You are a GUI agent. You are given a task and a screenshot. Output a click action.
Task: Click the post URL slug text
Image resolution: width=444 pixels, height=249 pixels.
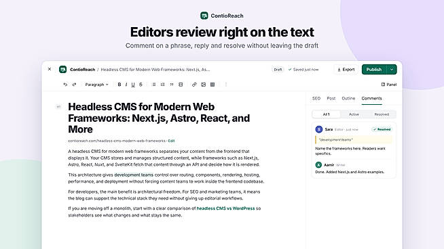tap(117, 141)
